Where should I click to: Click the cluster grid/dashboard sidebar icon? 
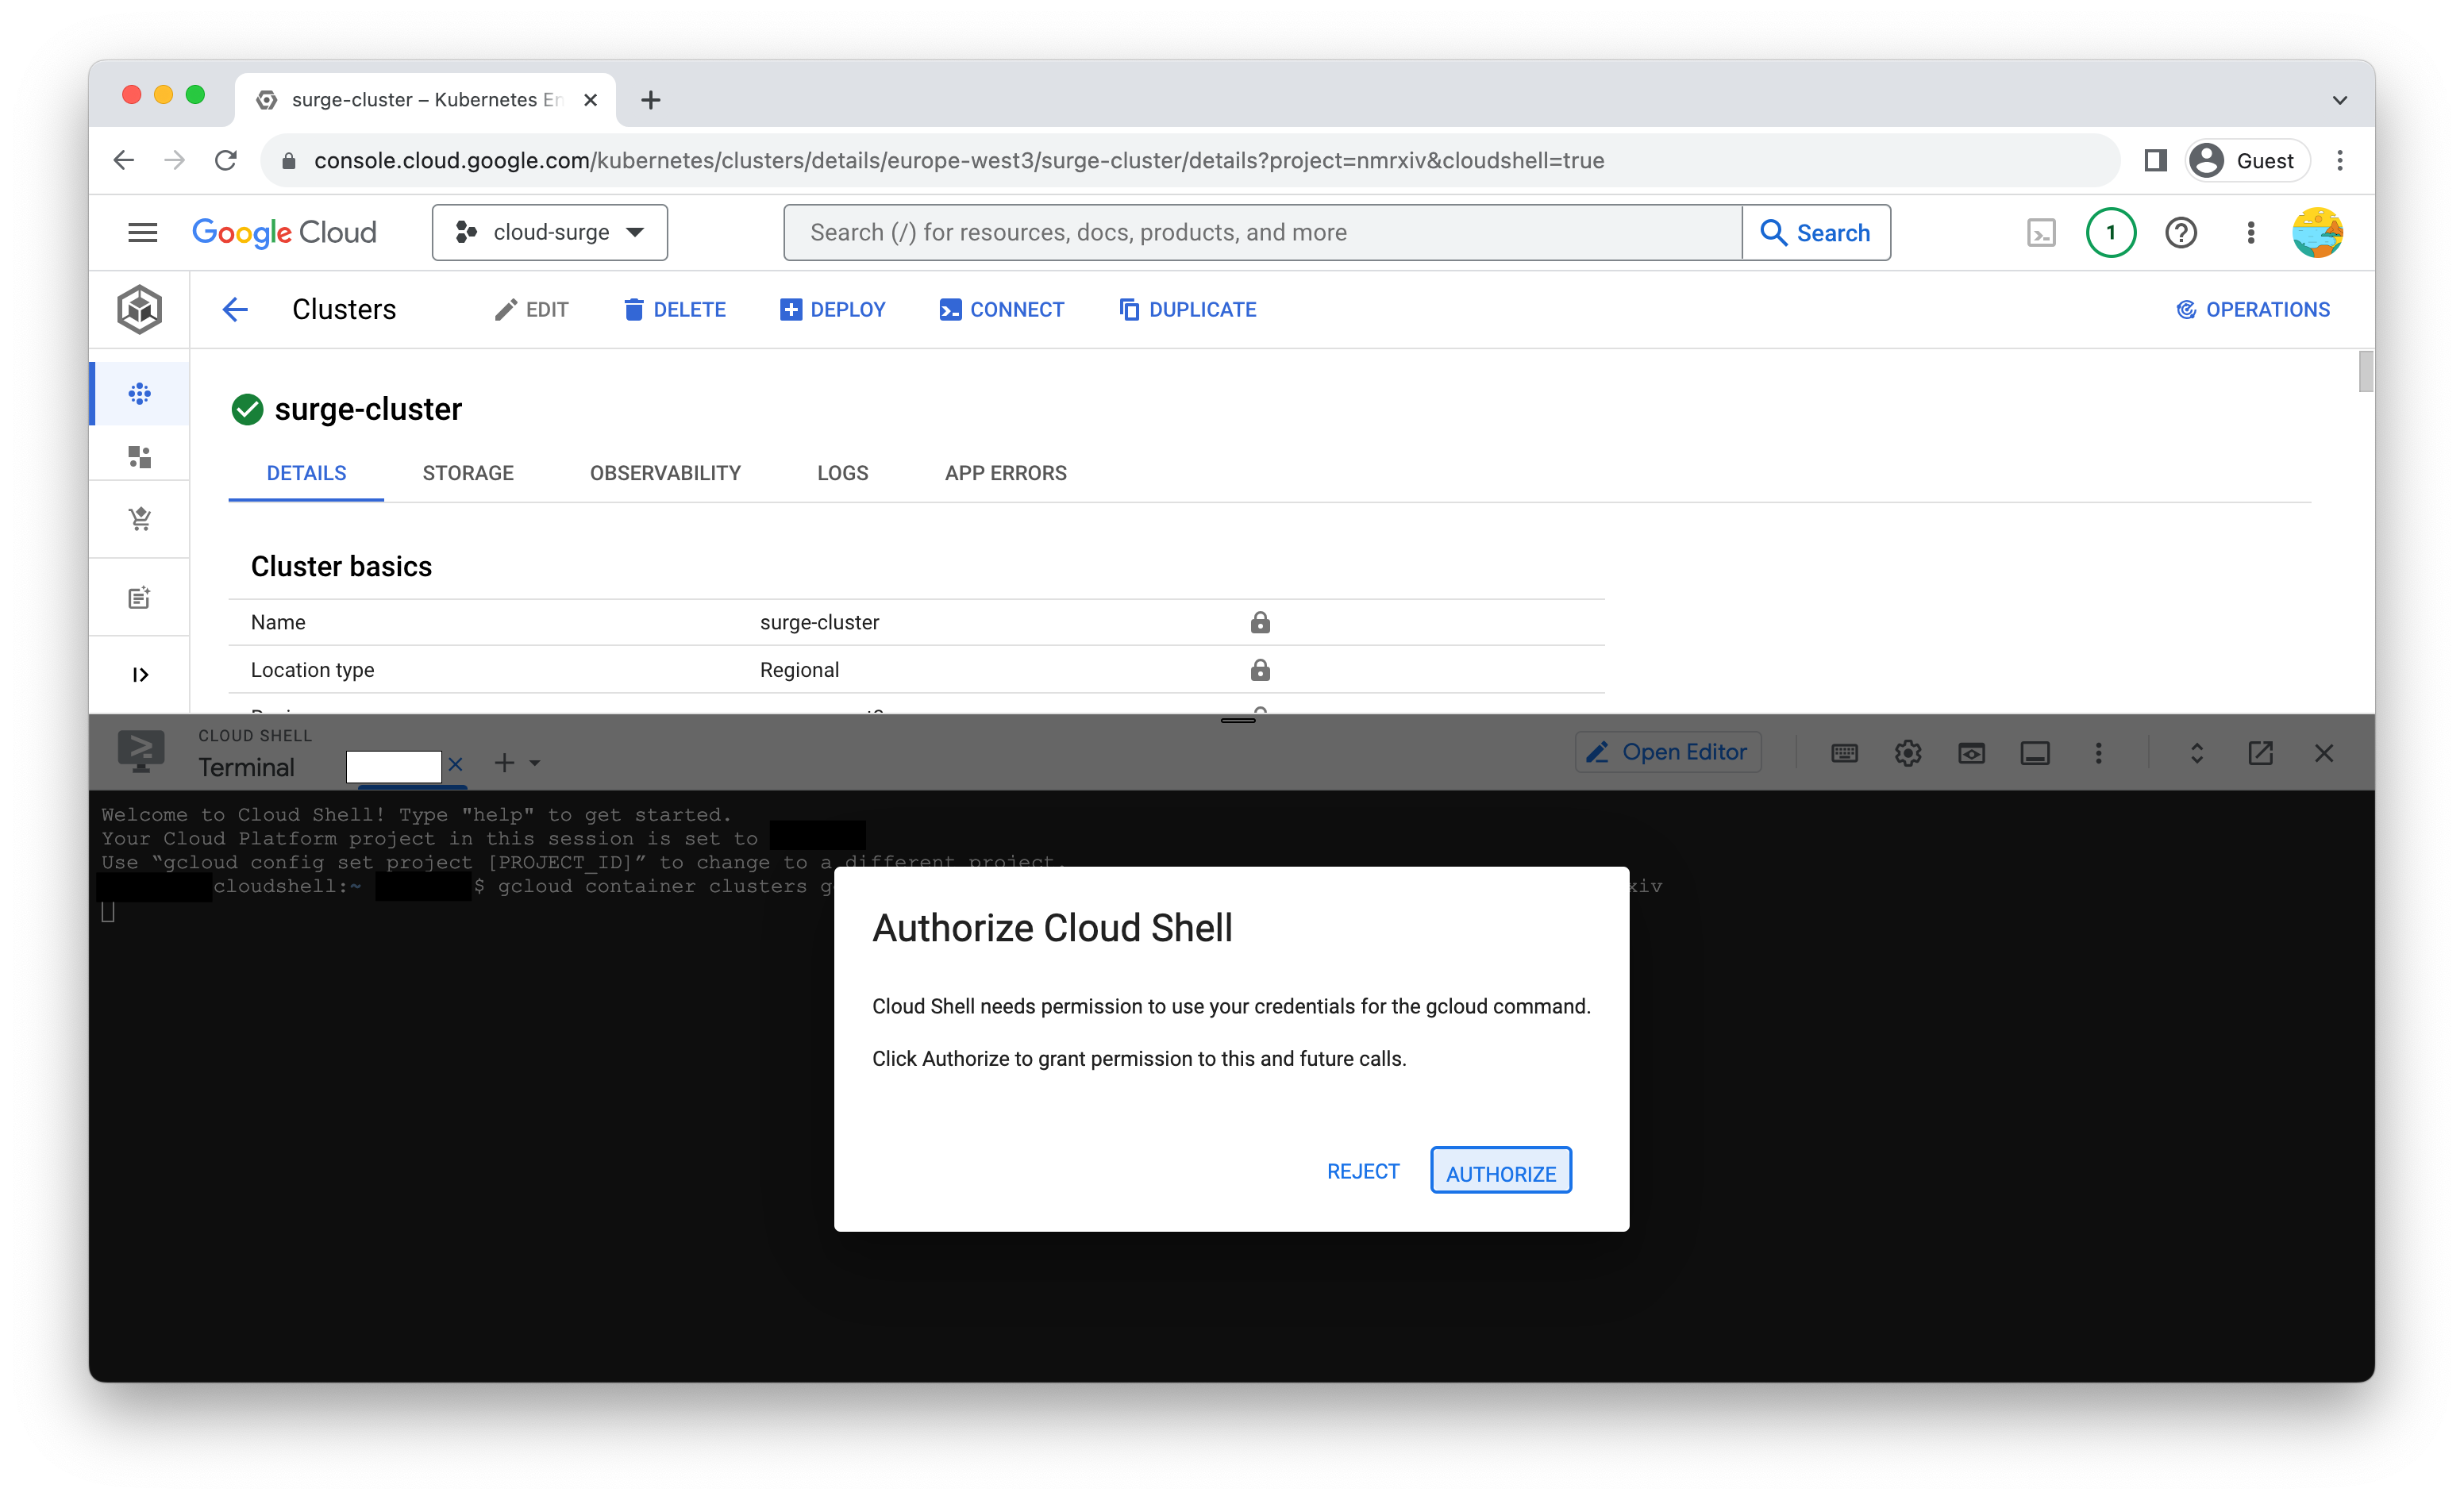pyautogui.click(x=141, y=390)
